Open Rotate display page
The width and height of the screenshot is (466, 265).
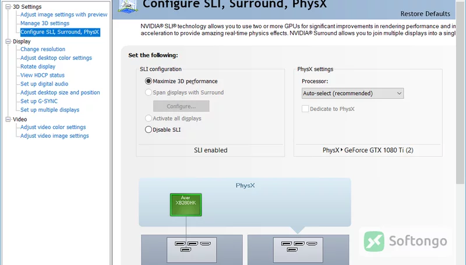[x=38, y=66]
